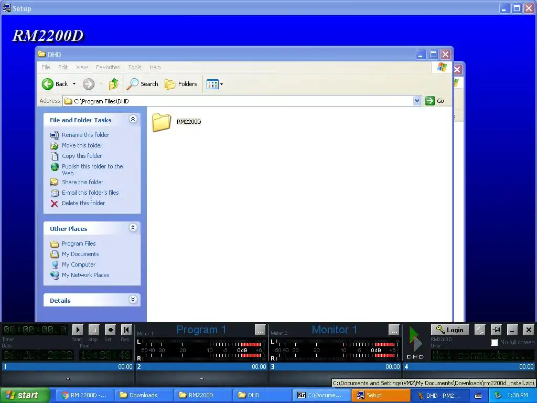The width and height of the screenshot is (537, 403).
Task: Open the File menu
Action: coord(46,67)
